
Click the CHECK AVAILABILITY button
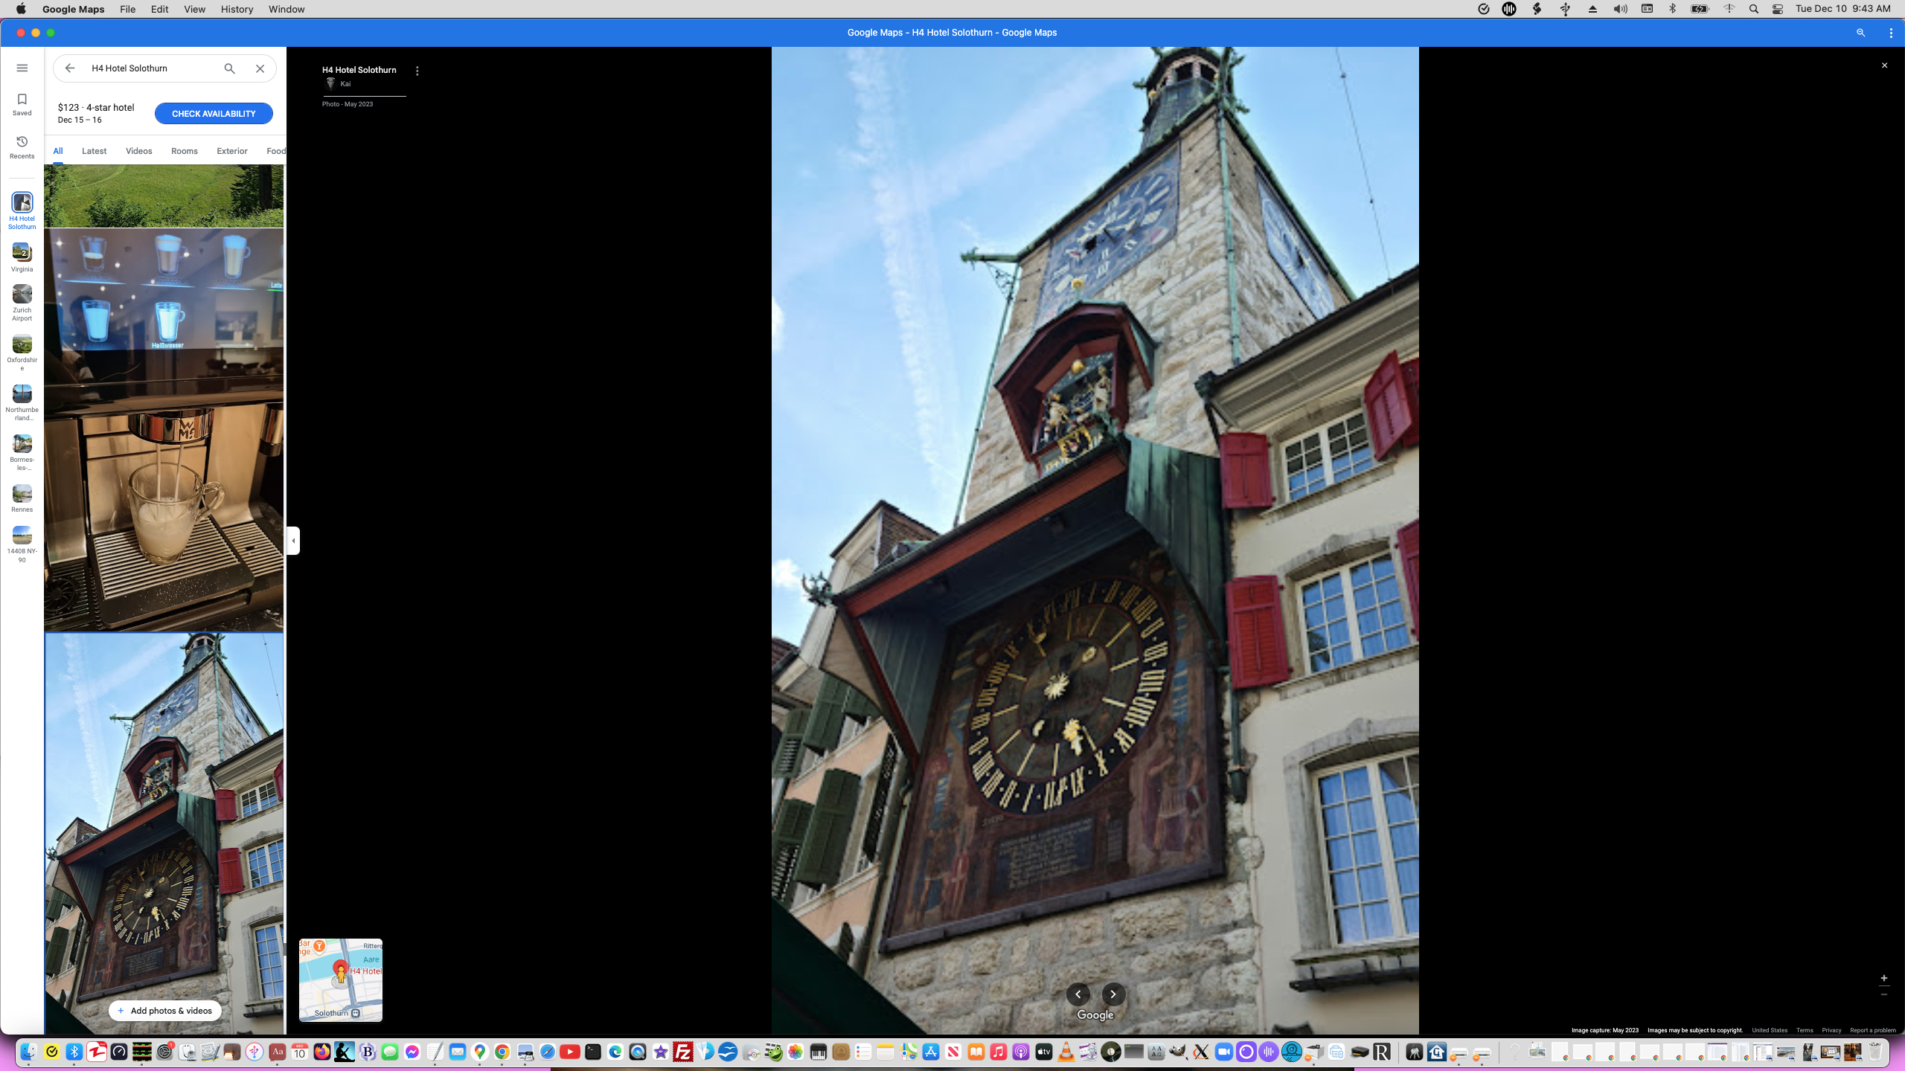[214, 113]
